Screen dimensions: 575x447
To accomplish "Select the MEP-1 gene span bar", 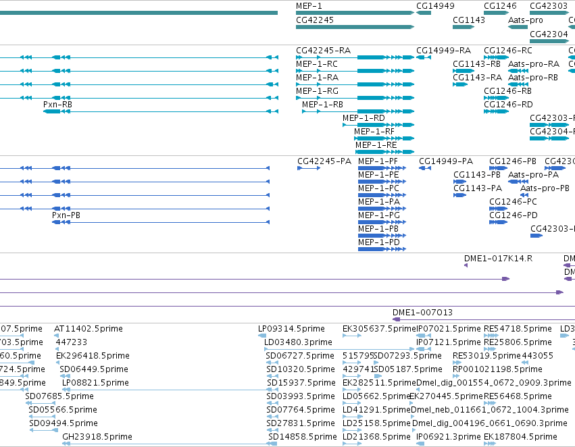I will (x=355, y=13).
